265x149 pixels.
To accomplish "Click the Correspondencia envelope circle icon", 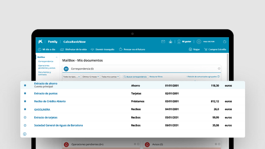I will [66, 69].
